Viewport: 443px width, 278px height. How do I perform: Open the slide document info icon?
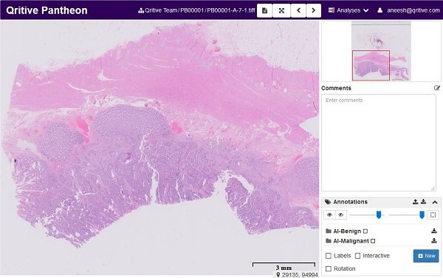tap(264, 10)
